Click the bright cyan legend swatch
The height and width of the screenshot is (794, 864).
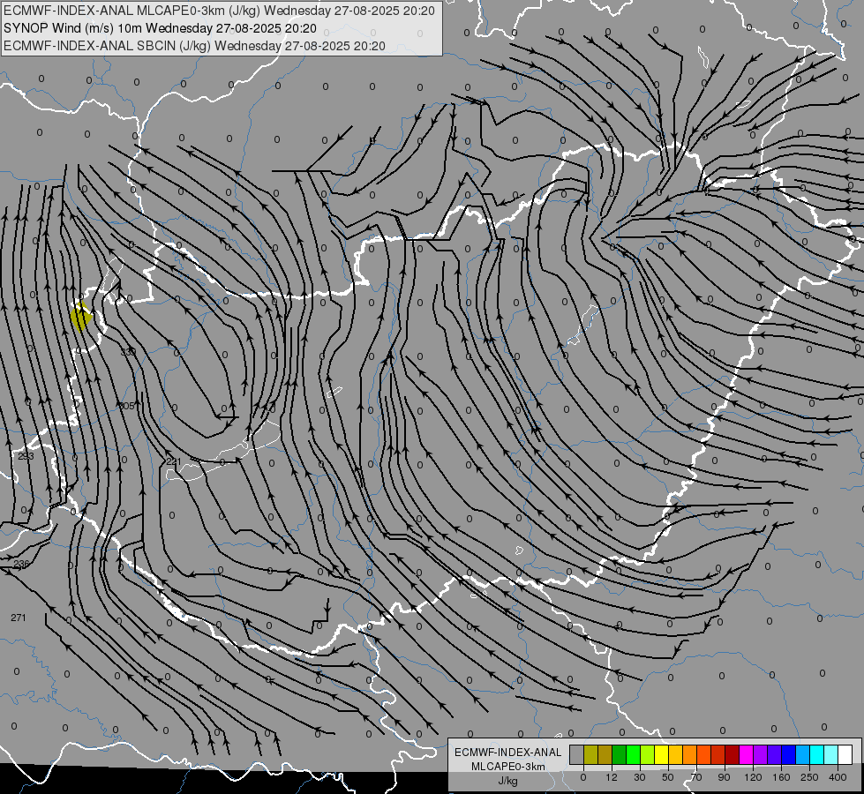[x=816, y=754]
